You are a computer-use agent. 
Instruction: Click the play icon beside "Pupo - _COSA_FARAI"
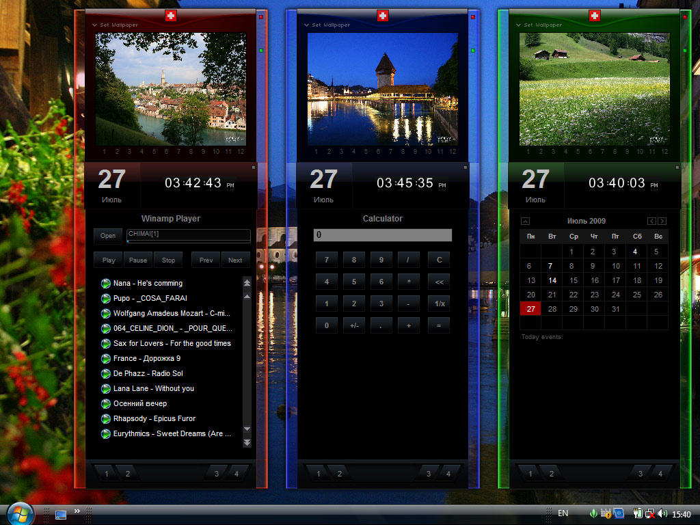[x=105, y=298]
